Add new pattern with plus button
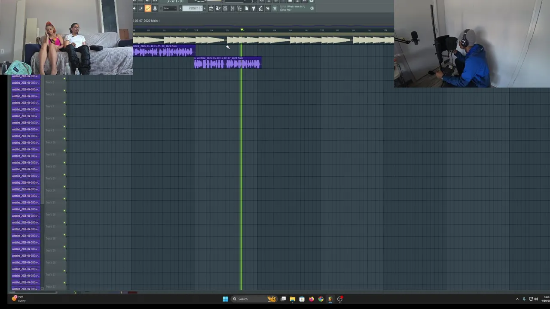This screenshot has width=550, height=309. (205, 8)
